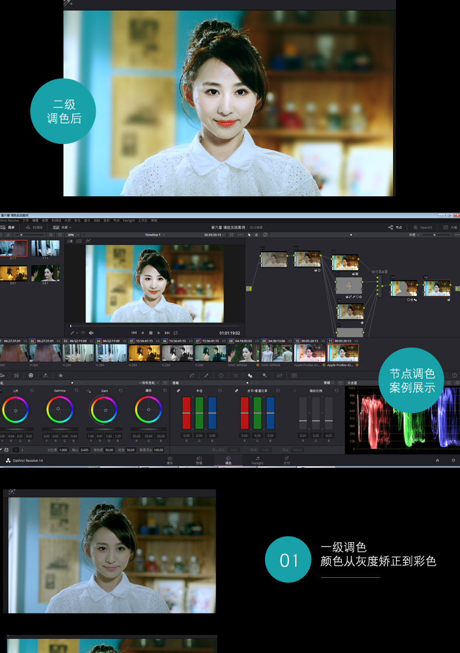
Task: Click the parallel mixer (并行混合器) node
Action: (x=379, y=285)
